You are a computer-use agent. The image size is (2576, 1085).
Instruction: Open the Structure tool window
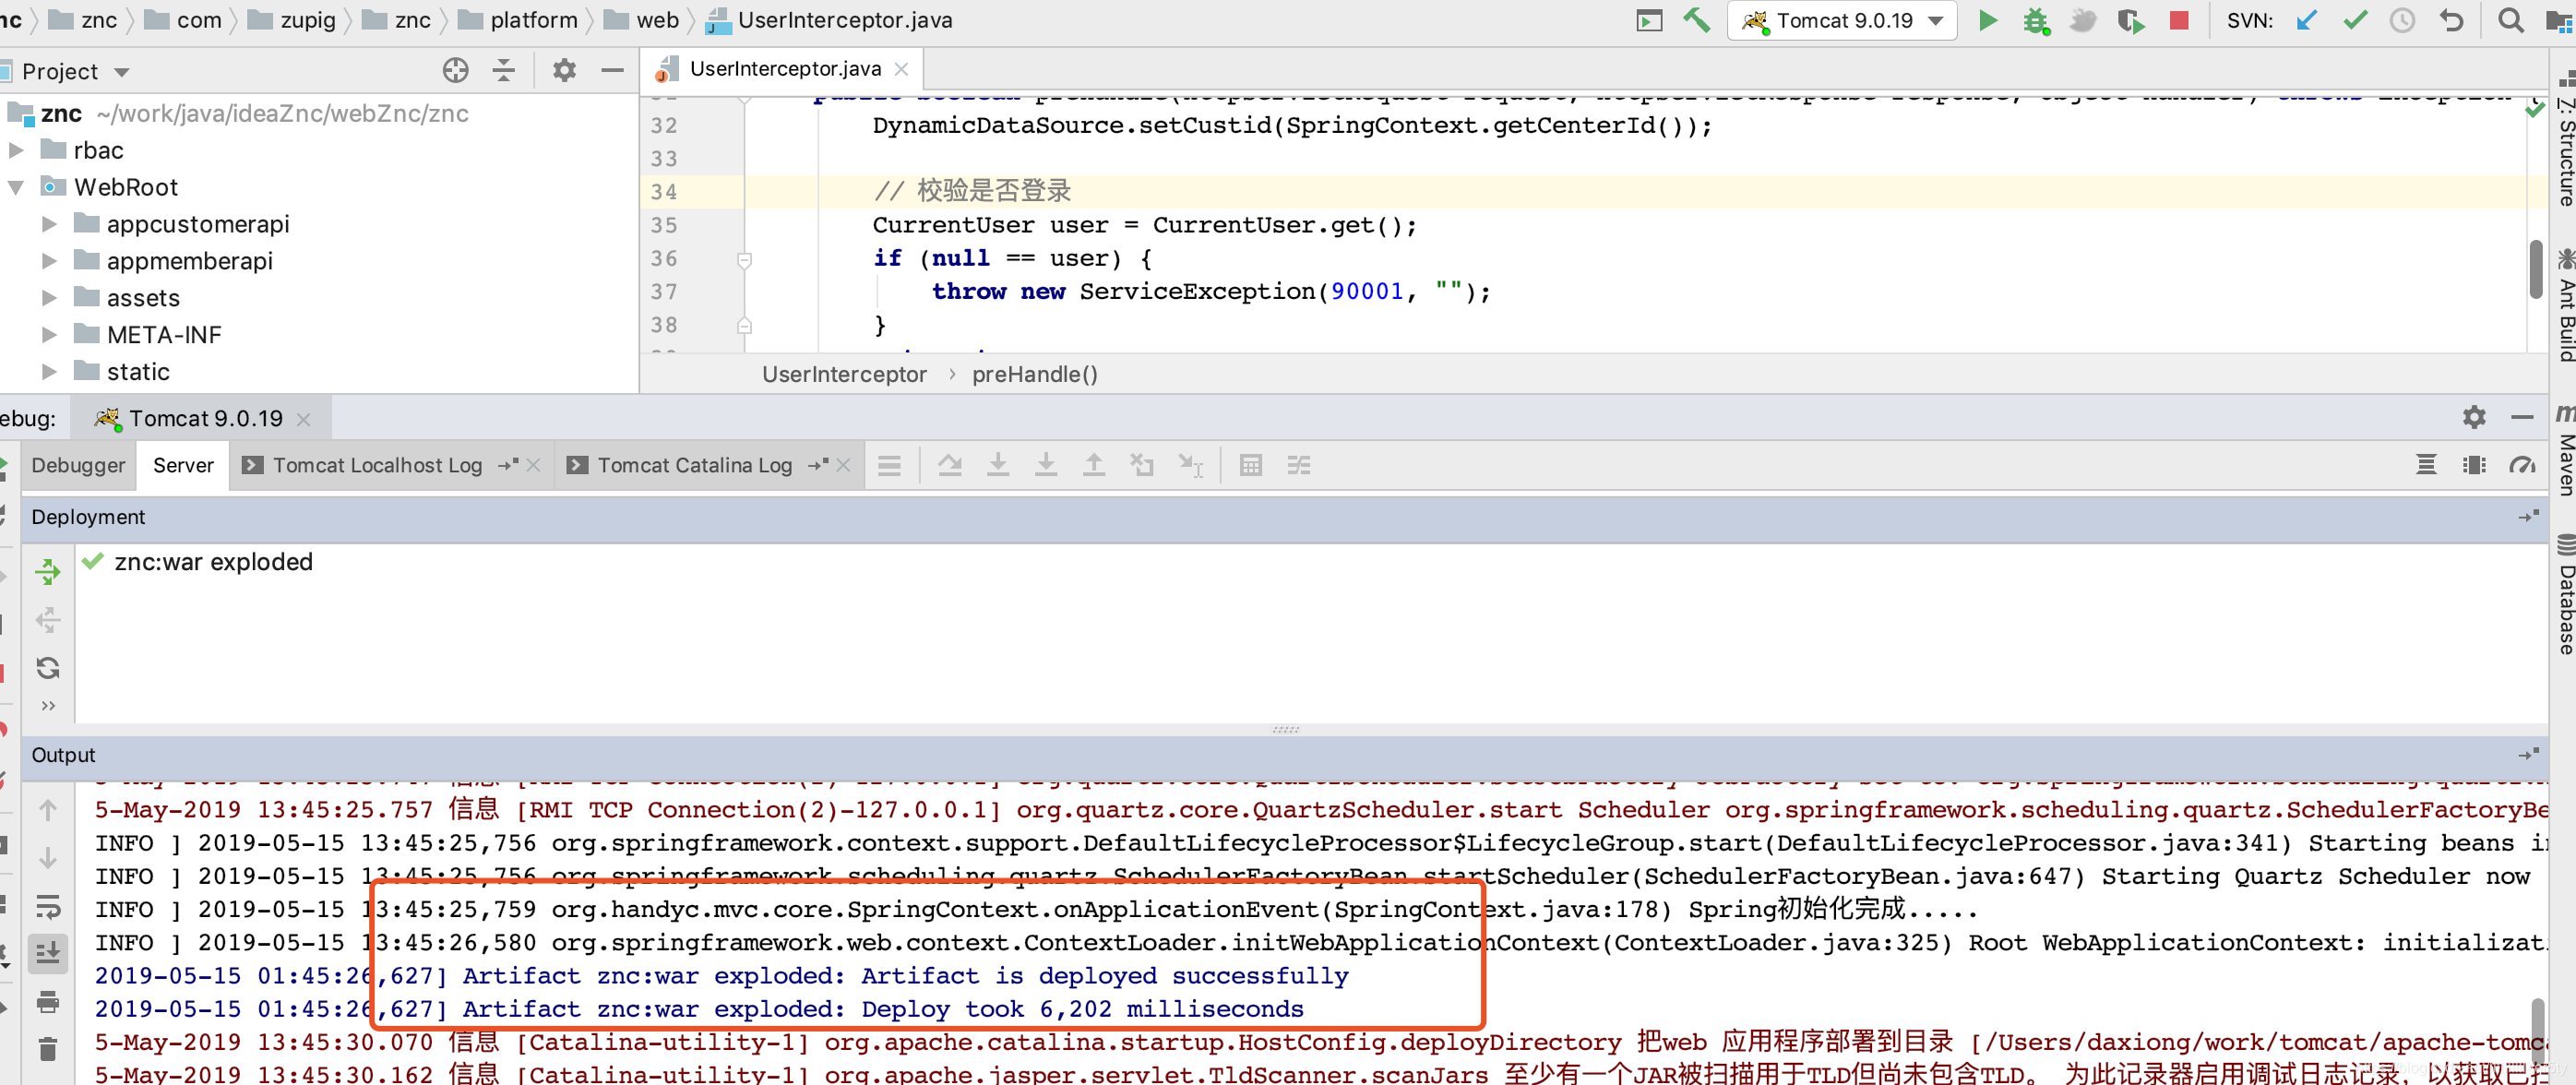pos(2565,140)
